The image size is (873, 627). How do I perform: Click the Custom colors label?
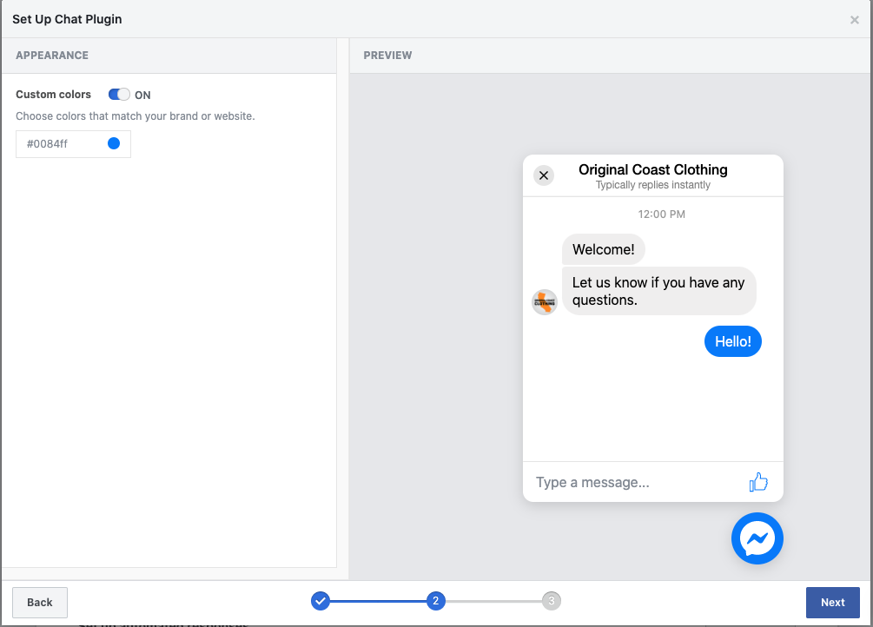54,95
